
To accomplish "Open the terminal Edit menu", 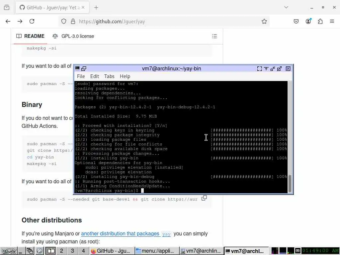I will pos(95,76).
